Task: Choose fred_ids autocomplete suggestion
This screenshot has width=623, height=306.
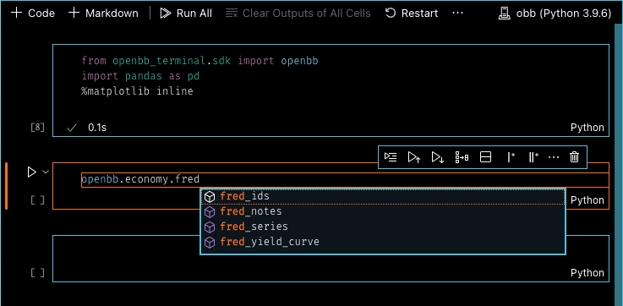Action: click(x=383, y=196)
